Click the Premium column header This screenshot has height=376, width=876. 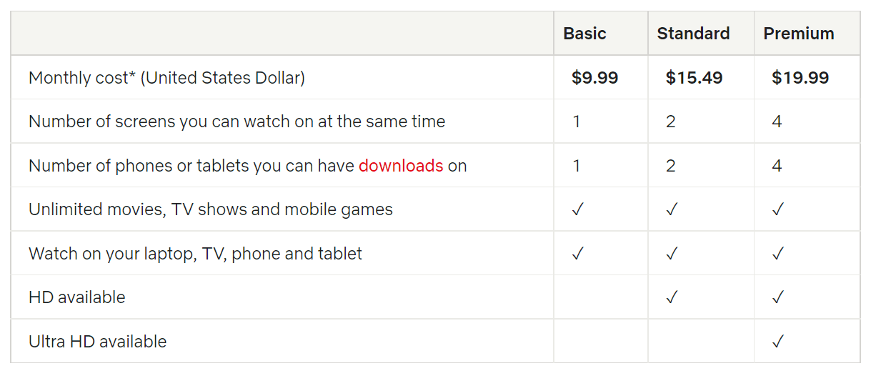pos(798,34)
